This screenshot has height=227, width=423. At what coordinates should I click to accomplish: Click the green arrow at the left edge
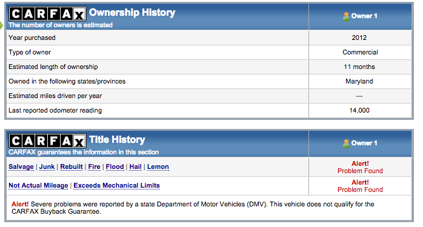[1, 25]
